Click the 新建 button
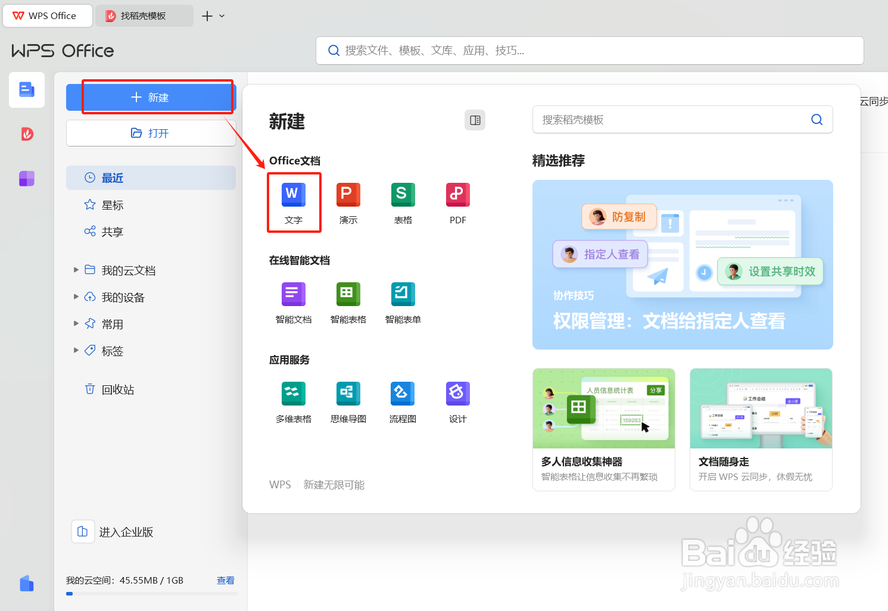The width and height of the screenshot is (888, 611). (151, 97)
